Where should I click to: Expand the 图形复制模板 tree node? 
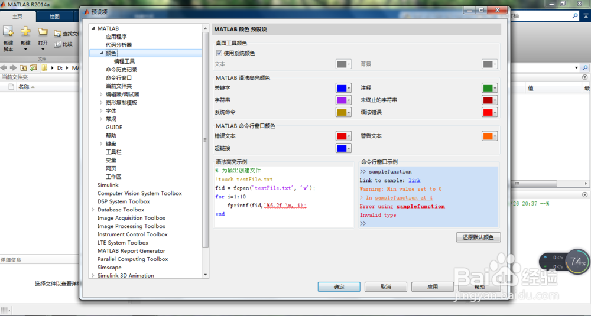(x=101, y=102)
